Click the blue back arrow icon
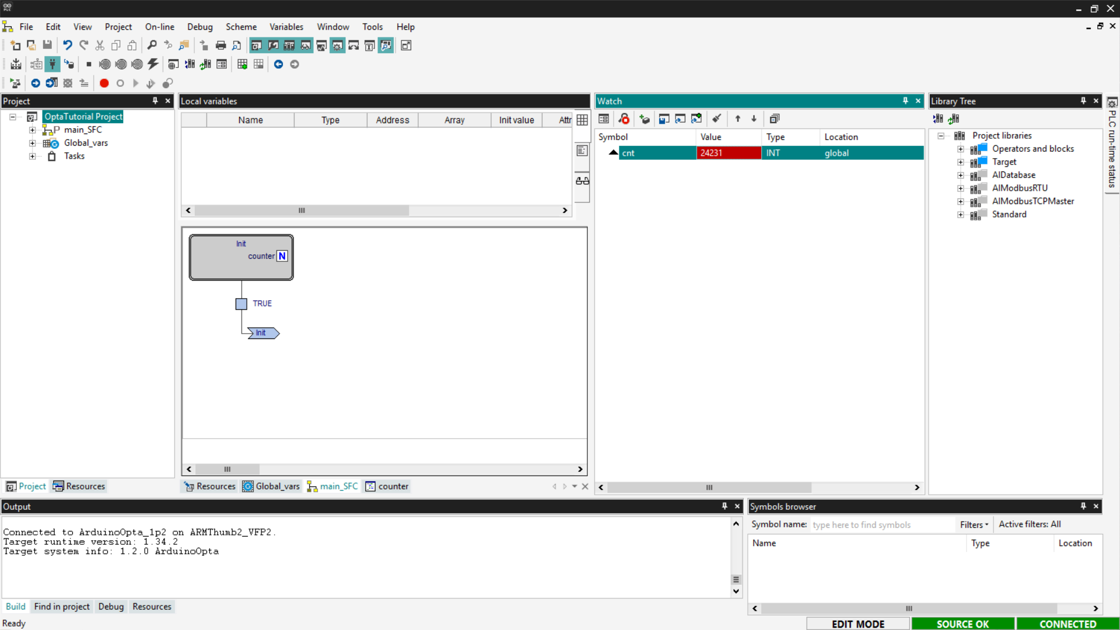 [x=278, y=64]
